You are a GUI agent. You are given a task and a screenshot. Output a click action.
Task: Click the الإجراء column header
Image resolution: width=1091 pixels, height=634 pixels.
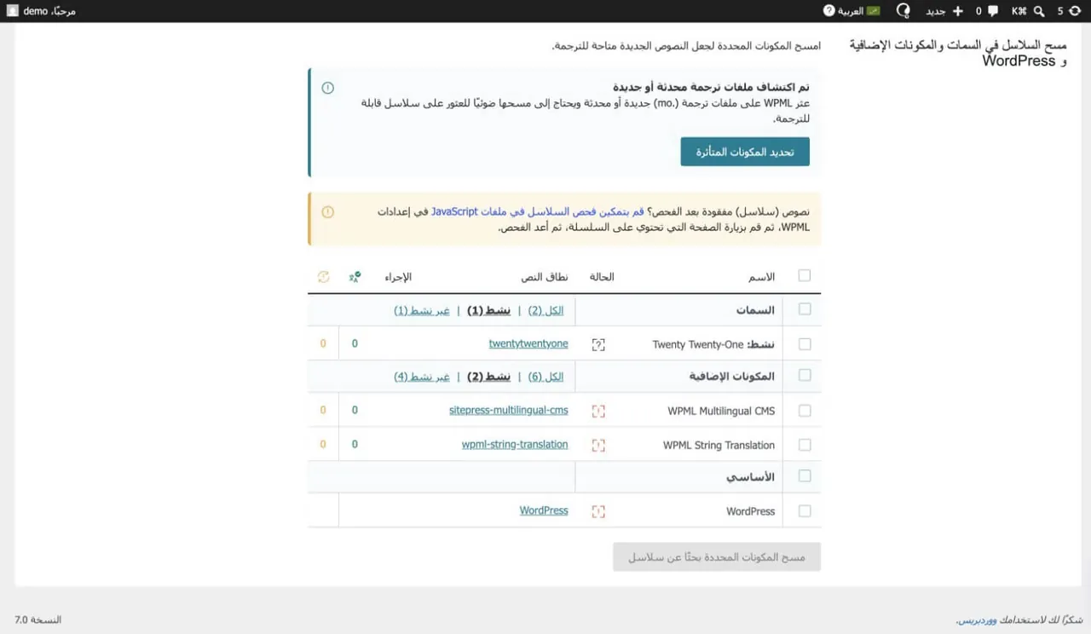[x=398, y=277]
